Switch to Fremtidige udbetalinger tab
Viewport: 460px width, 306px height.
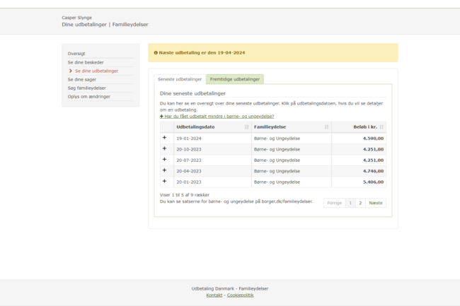(x=235, y=79)
